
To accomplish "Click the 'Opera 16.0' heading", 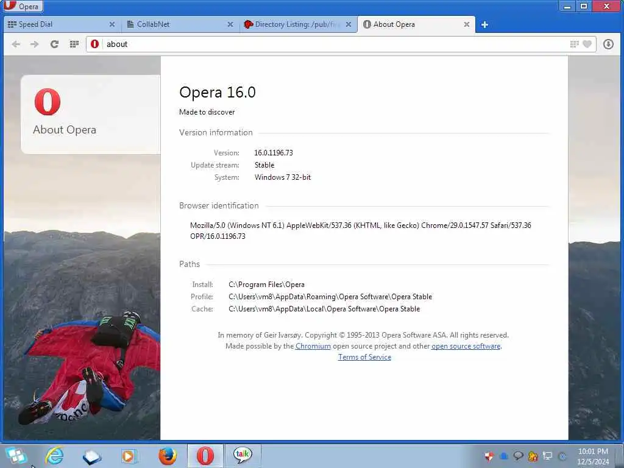I will click(218, 93).
